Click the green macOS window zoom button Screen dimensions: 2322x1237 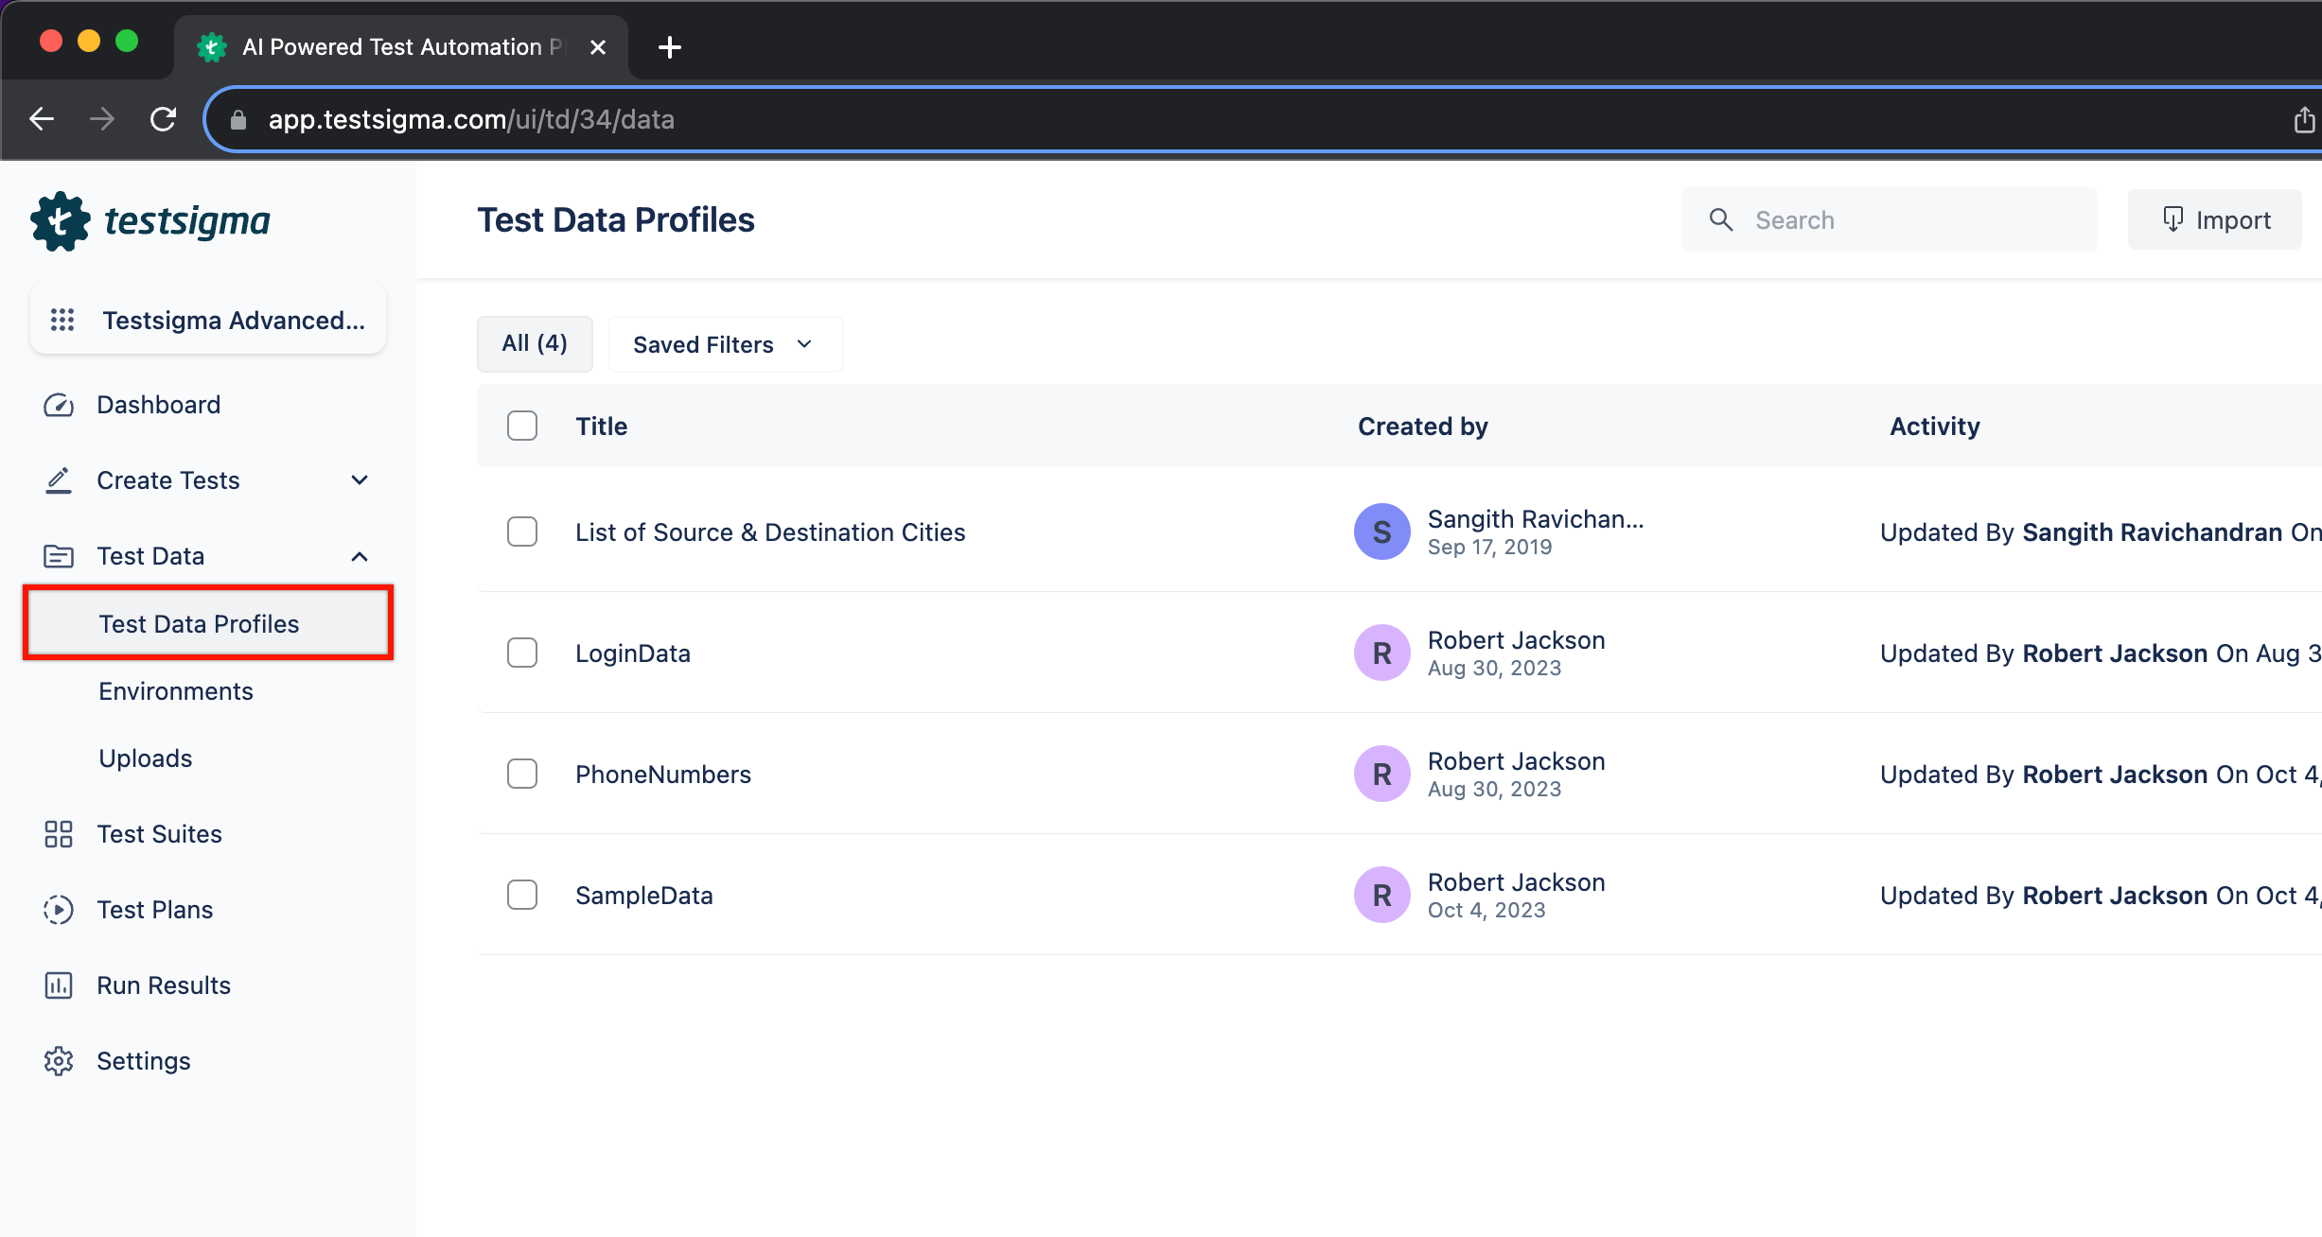pyautogui.click(x=127, y=41)
